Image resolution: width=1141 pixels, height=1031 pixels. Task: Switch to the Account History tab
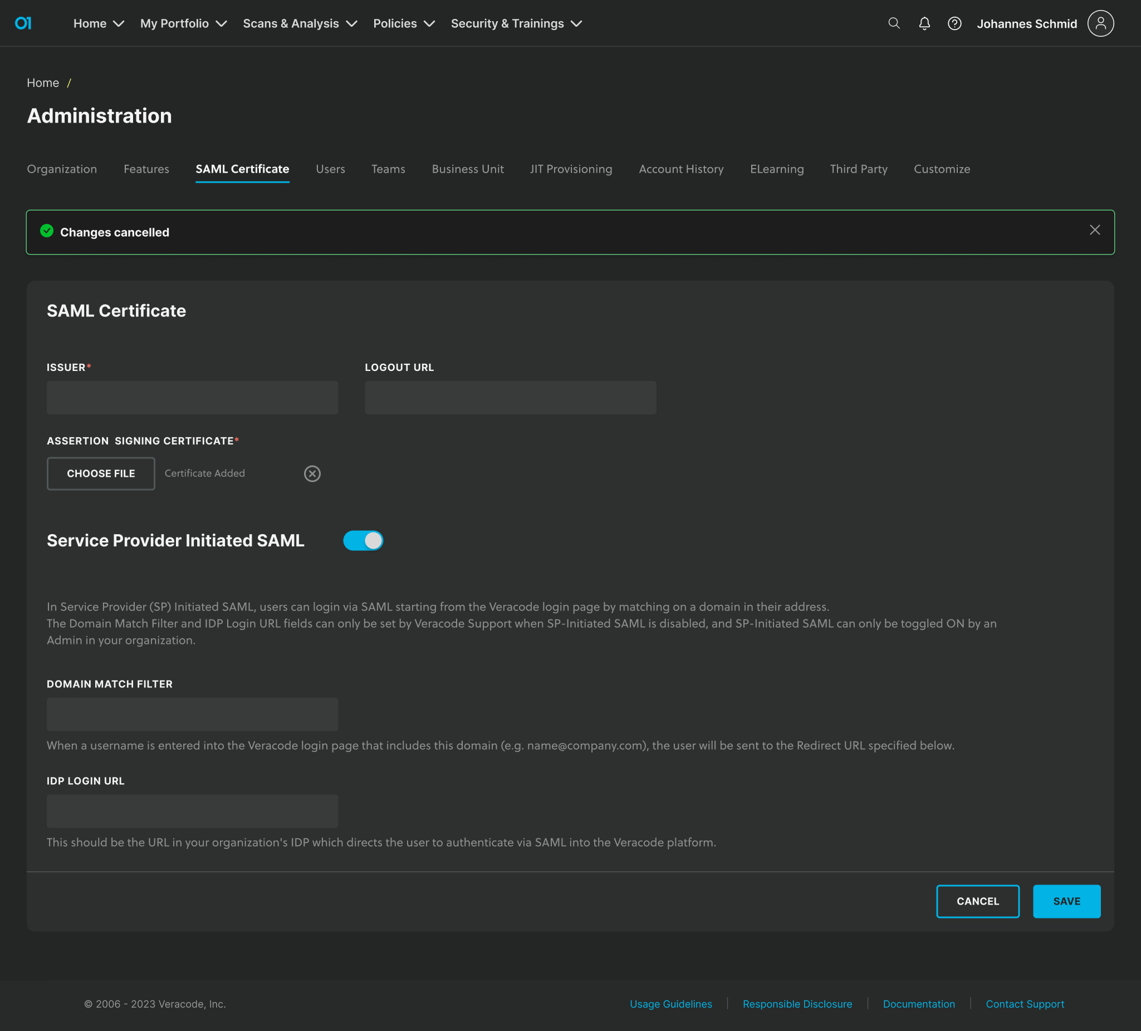[x=681, y=169]
